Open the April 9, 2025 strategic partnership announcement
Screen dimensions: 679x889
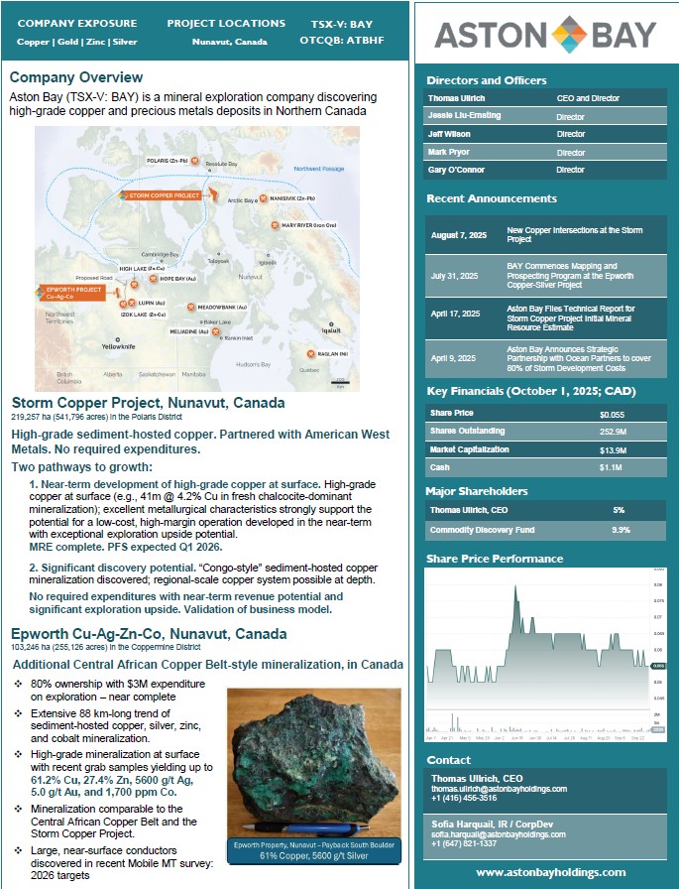click(x=574, y=358)
